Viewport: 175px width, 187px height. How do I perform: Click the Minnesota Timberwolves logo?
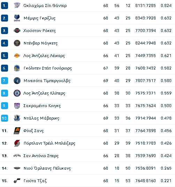click(x=17, y=81)
